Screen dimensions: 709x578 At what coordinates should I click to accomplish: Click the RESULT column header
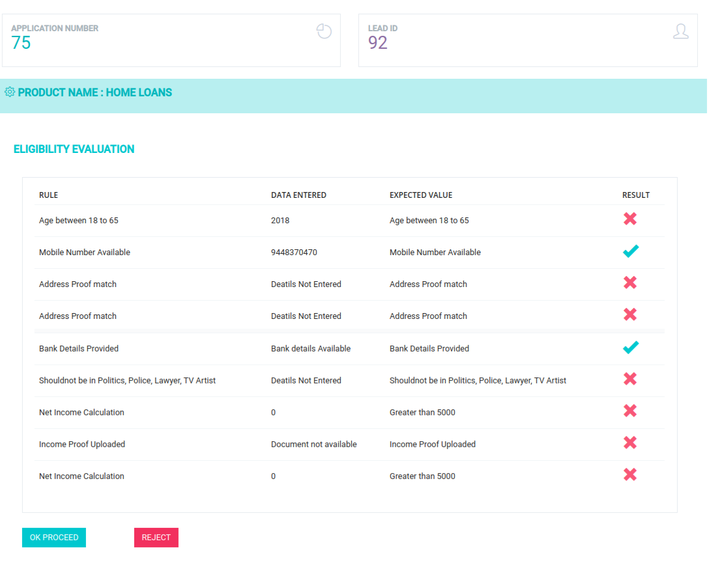635,195
